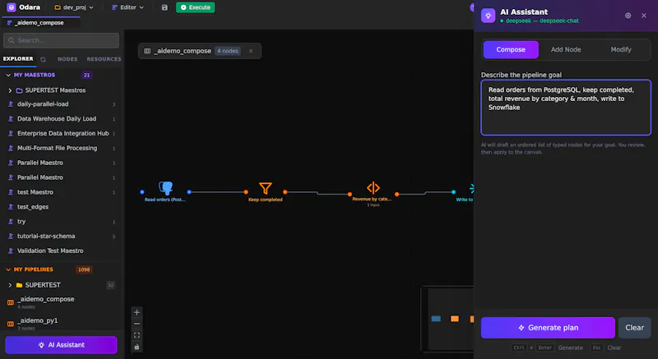Select the Modify tab

pyautogui.click(x=621, y=49)
